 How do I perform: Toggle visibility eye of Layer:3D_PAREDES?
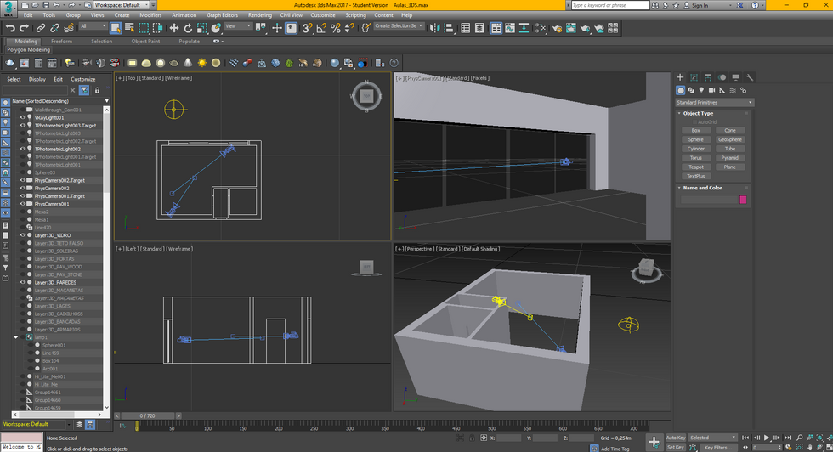pos(23,283)
